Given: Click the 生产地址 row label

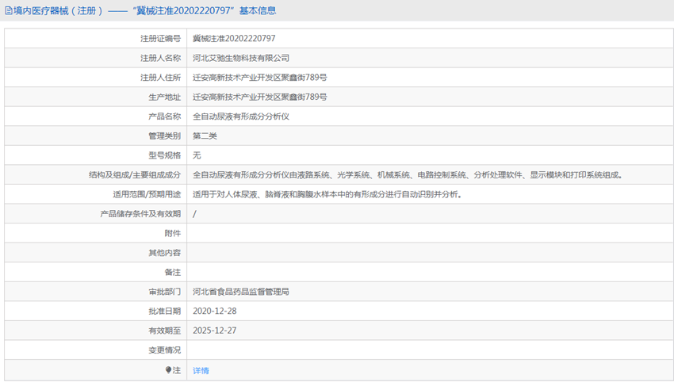Looking at the screenshot, I should click(x=165, y=97).
